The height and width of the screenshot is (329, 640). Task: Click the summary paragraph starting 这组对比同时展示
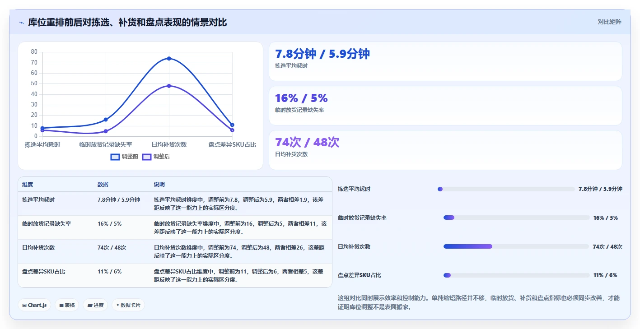coord(479,302)
